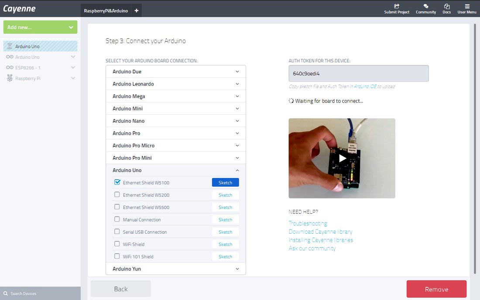Expand the Arduino Pro section

click(x=176, y=133)
